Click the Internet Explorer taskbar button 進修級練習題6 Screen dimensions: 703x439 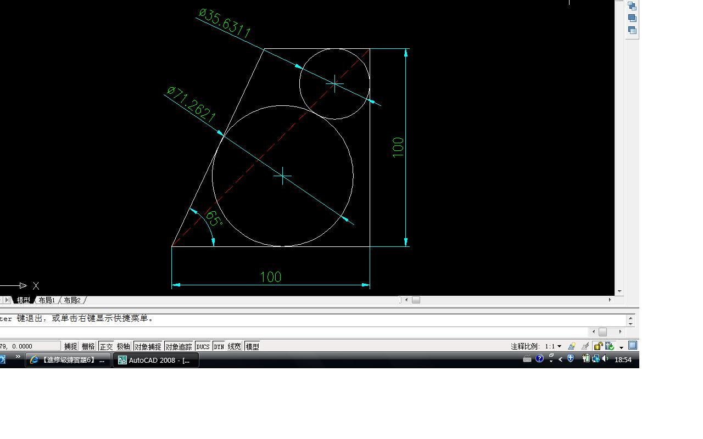click(x=68, y=360)
